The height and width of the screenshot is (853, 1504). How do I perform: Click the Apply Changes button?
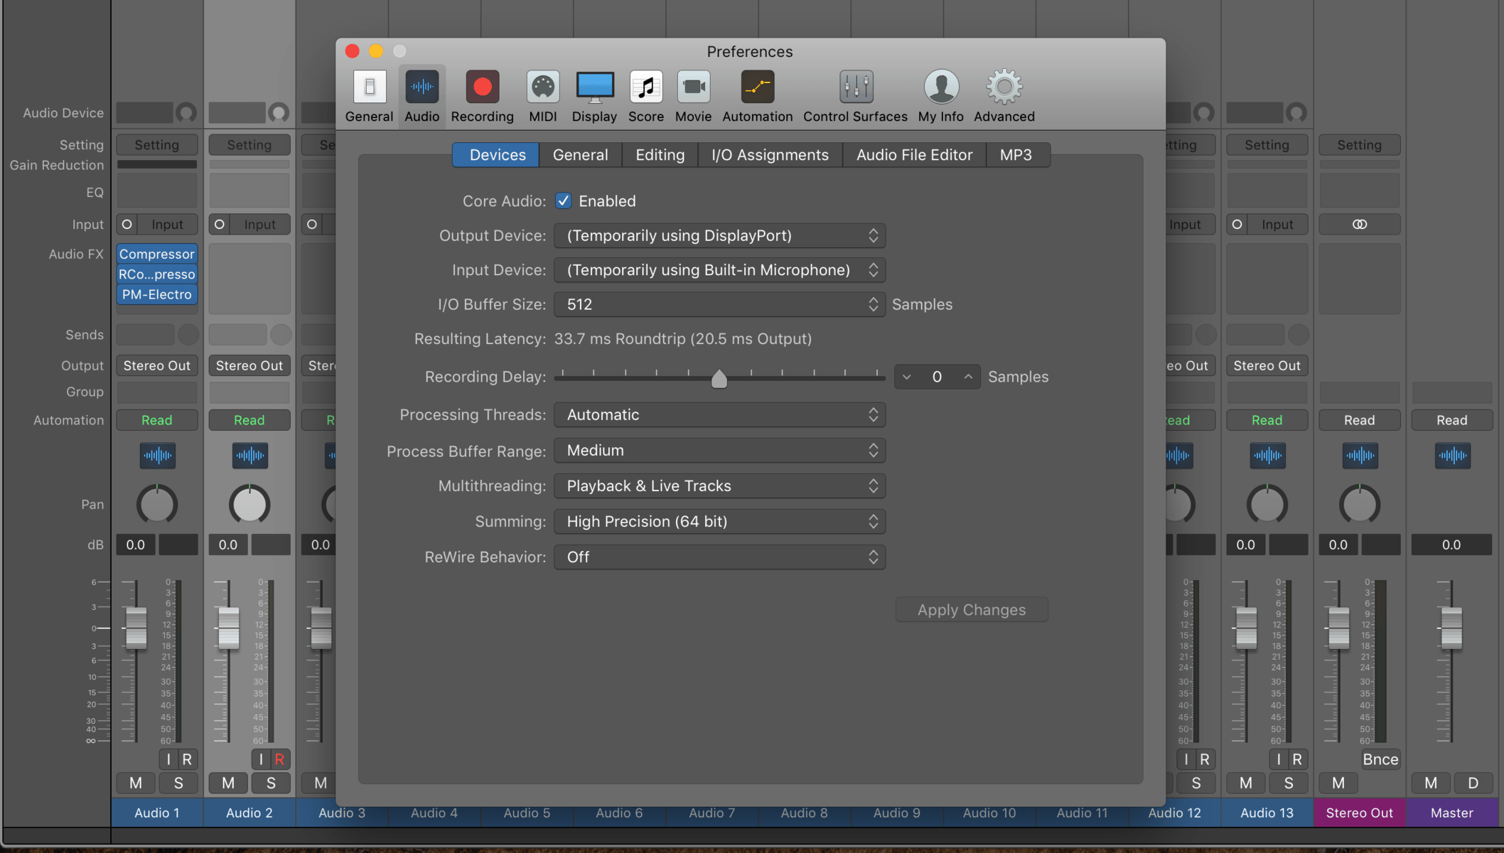[971, 609]
